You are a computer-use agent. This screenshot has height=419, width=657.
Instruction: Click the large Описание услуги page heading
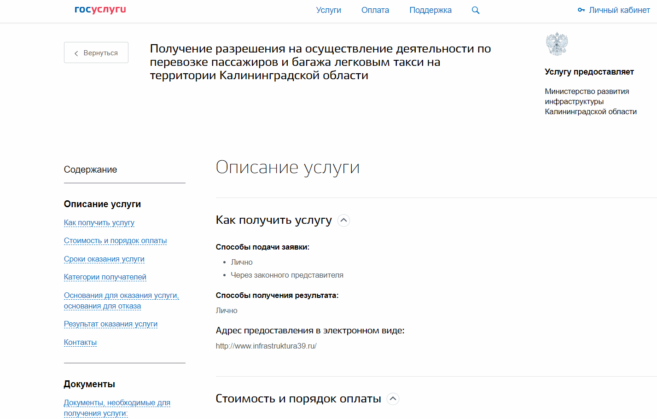pos(288,167)
